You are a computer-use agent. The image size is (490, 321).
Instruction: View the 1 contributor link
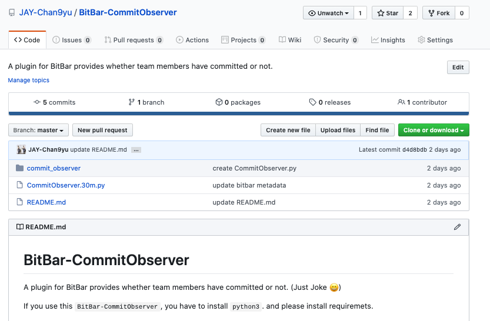422,102
